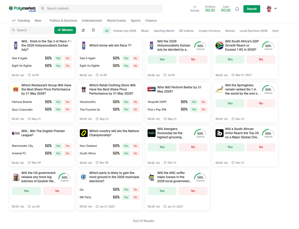Open the Finance category
This screenshot has width=299, height=229.
[151, 21]
